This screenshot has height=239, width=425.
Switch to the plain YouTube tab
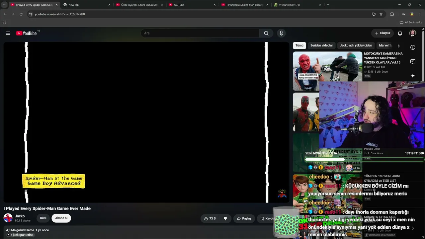coord(192,5)
